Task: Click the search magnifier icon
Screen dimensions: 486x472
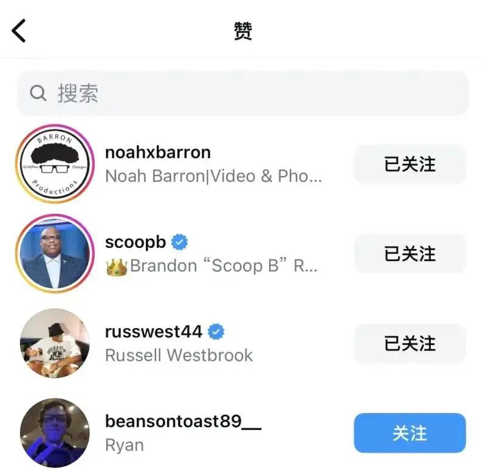Action: pyautogui.click(x=38, y=93)
